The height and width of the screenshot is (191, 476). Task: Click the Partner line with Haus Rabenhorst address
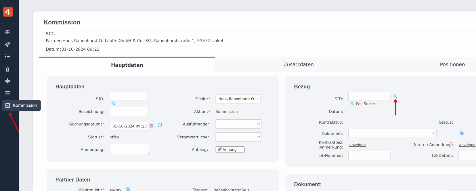tap(134, 41)
